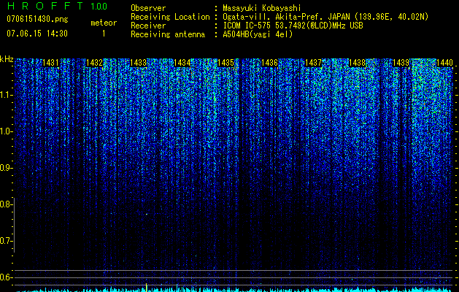Click the Ogata-vill. Akita-Pref. JAPAN location text
The image size is (459, 292).
pos(325,18)
